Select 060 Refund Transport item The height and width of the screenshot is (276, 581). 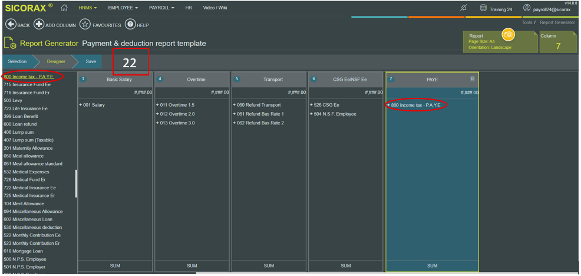click(256, 105)
